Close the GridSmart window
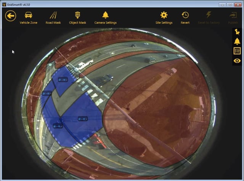244x181 pixels. 238,5
